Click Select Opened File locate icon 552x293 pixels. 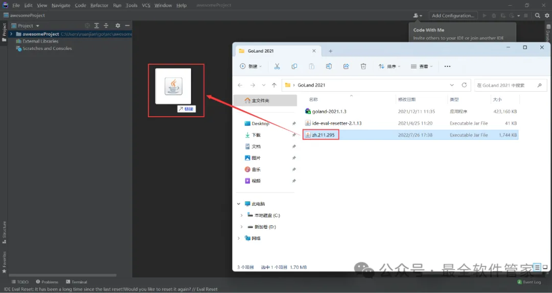click(x=87, y=25)
